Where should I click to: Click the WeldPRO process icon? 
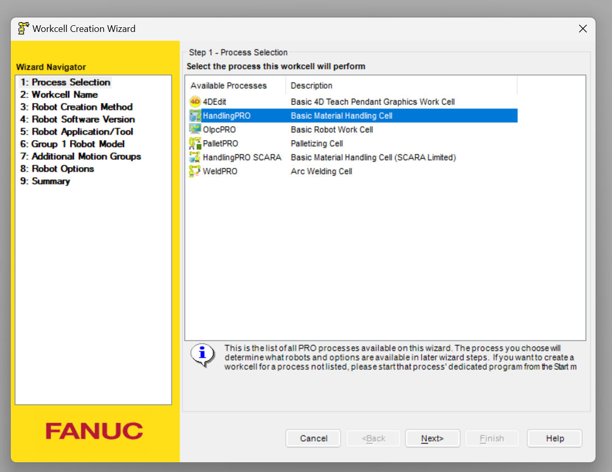(x=195, y=171)
